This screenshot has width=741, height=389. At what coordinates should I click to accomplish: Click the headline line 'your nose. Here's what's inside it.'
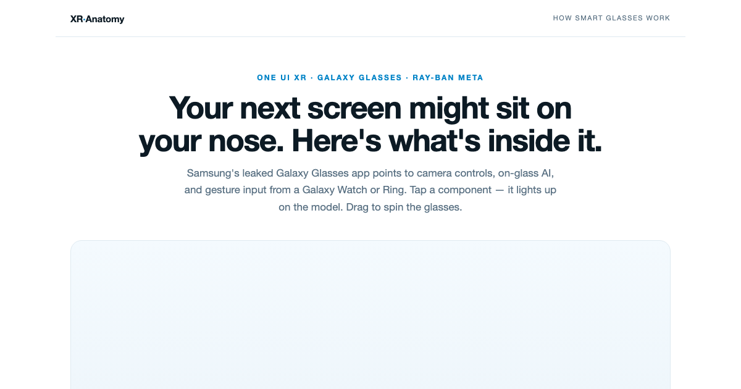coord(371,141)
